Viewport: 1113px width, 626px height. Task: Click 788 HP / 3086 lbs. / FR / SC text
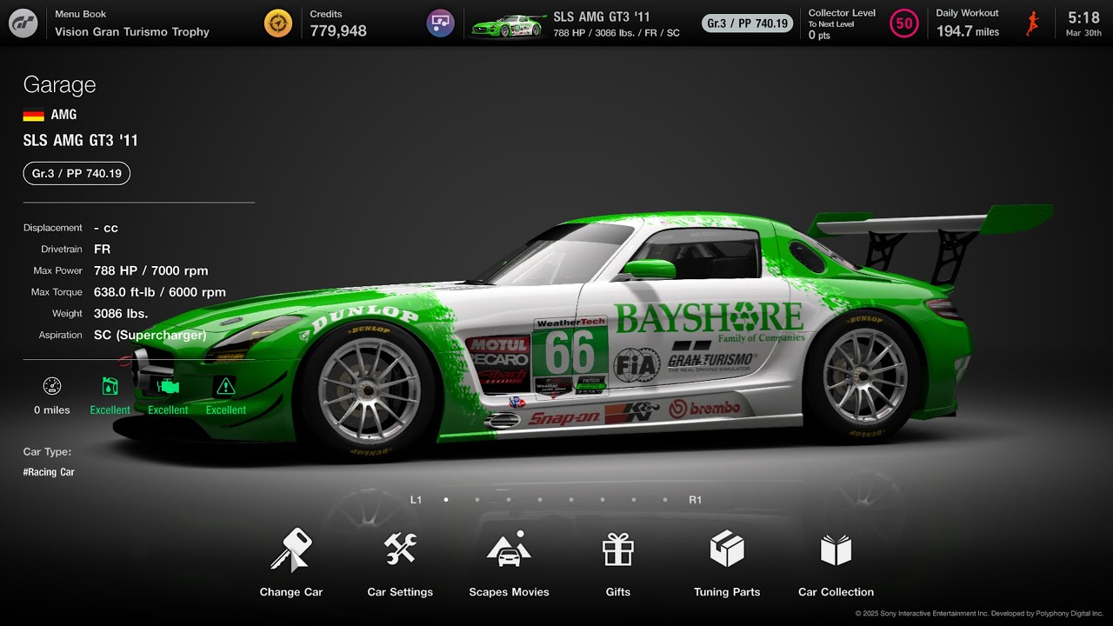pos(616,33)
